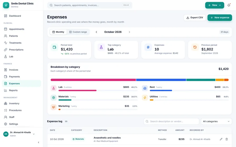This screenshot has height=147, width=236.
Task: Open notifications bell icon
Action: click(x=229, y=5)
